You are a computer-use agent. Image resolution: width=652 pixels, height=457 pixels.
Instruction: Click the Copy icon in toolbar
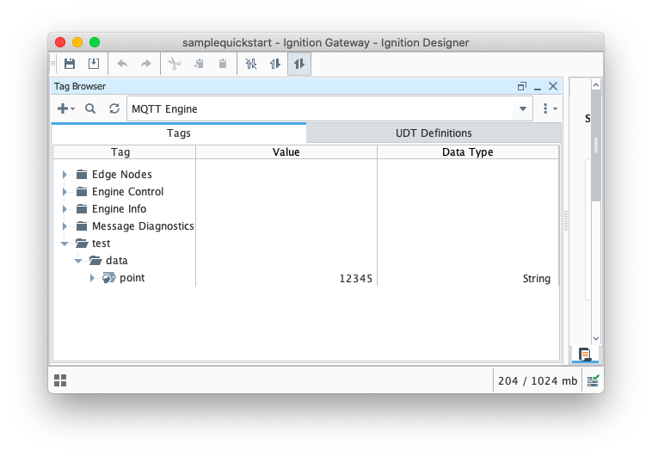(199, 64)
